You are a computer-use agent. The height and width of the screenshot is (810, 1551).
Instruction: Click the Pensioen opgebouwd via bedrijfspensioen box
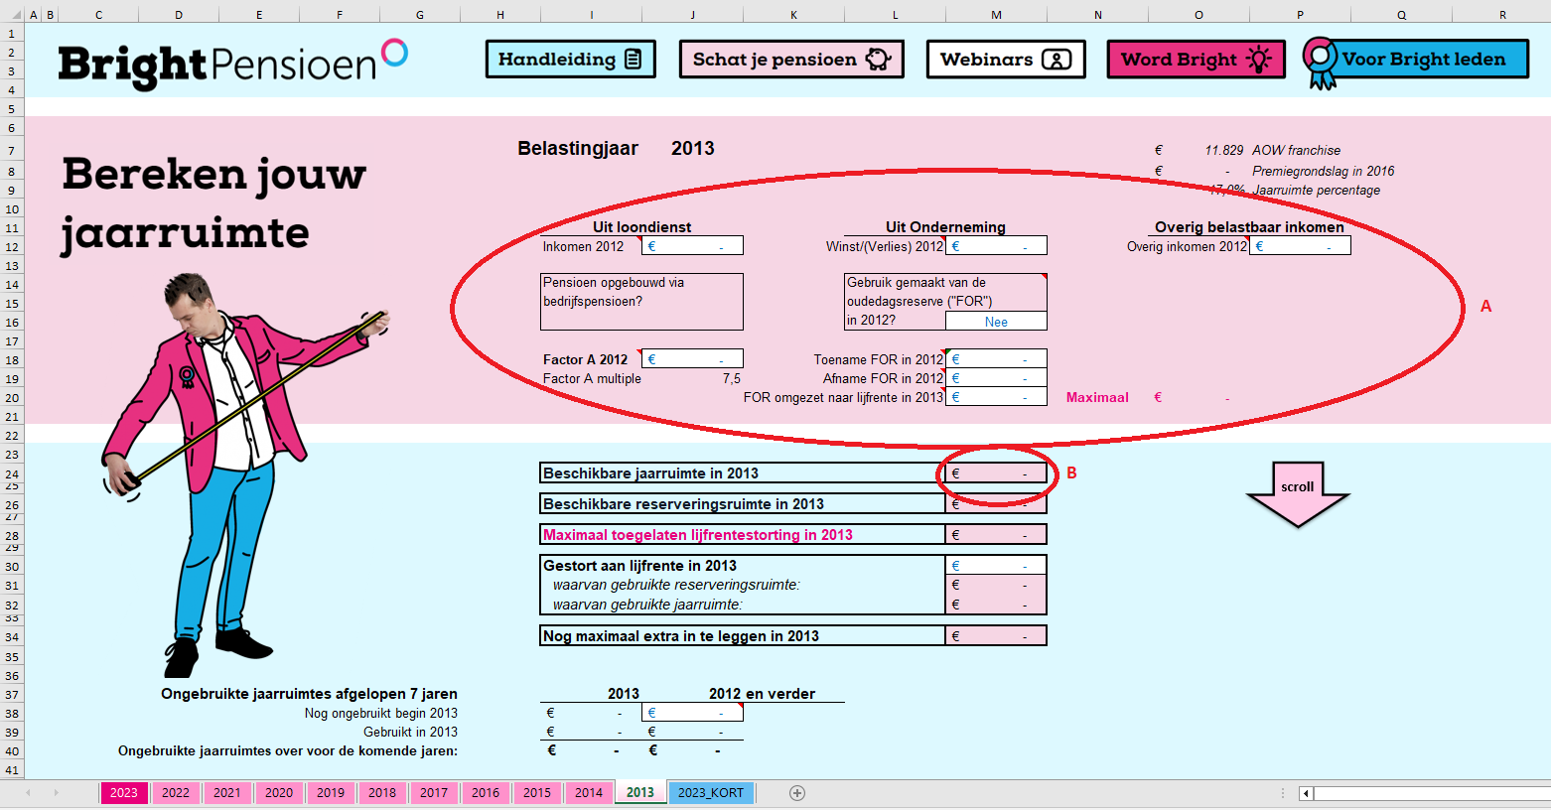641,302
